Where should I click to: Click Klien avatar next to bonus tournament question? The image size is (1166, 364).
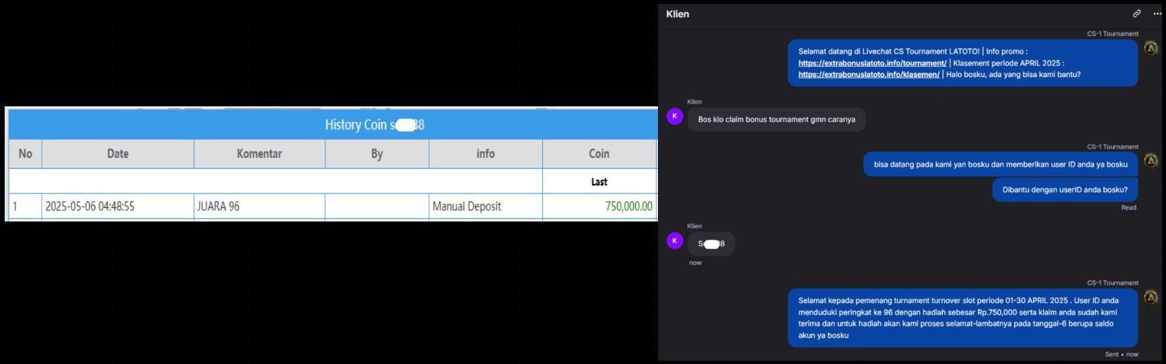pos(675,116)
